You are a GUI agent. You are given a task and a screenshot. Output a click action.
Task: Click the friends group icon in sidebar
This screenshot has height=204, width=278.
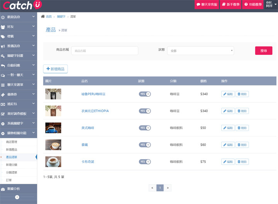pos(3,27)
